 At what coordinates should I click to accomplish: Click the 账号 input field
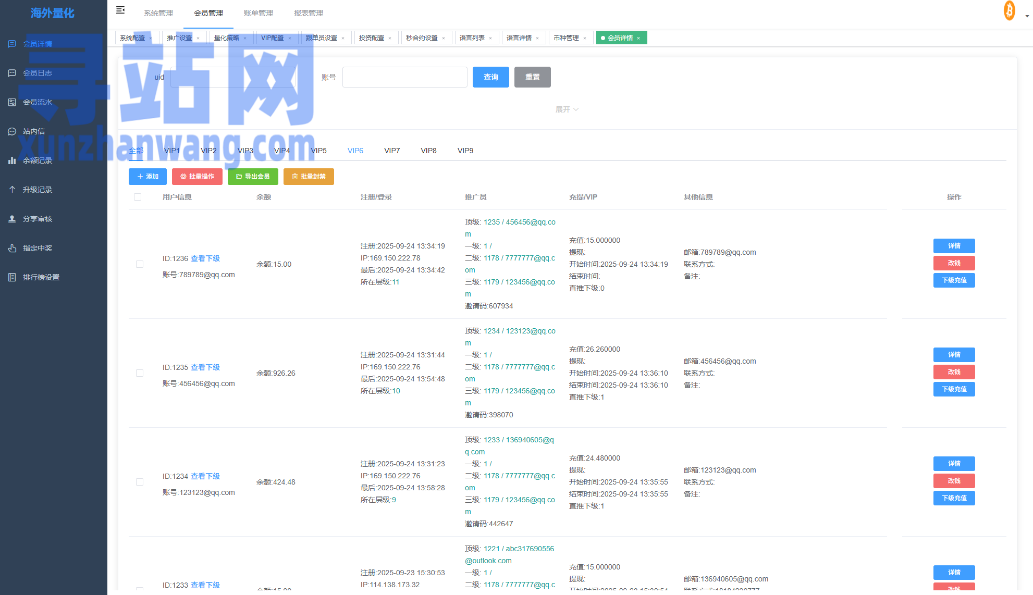click(x=404, y=77)
